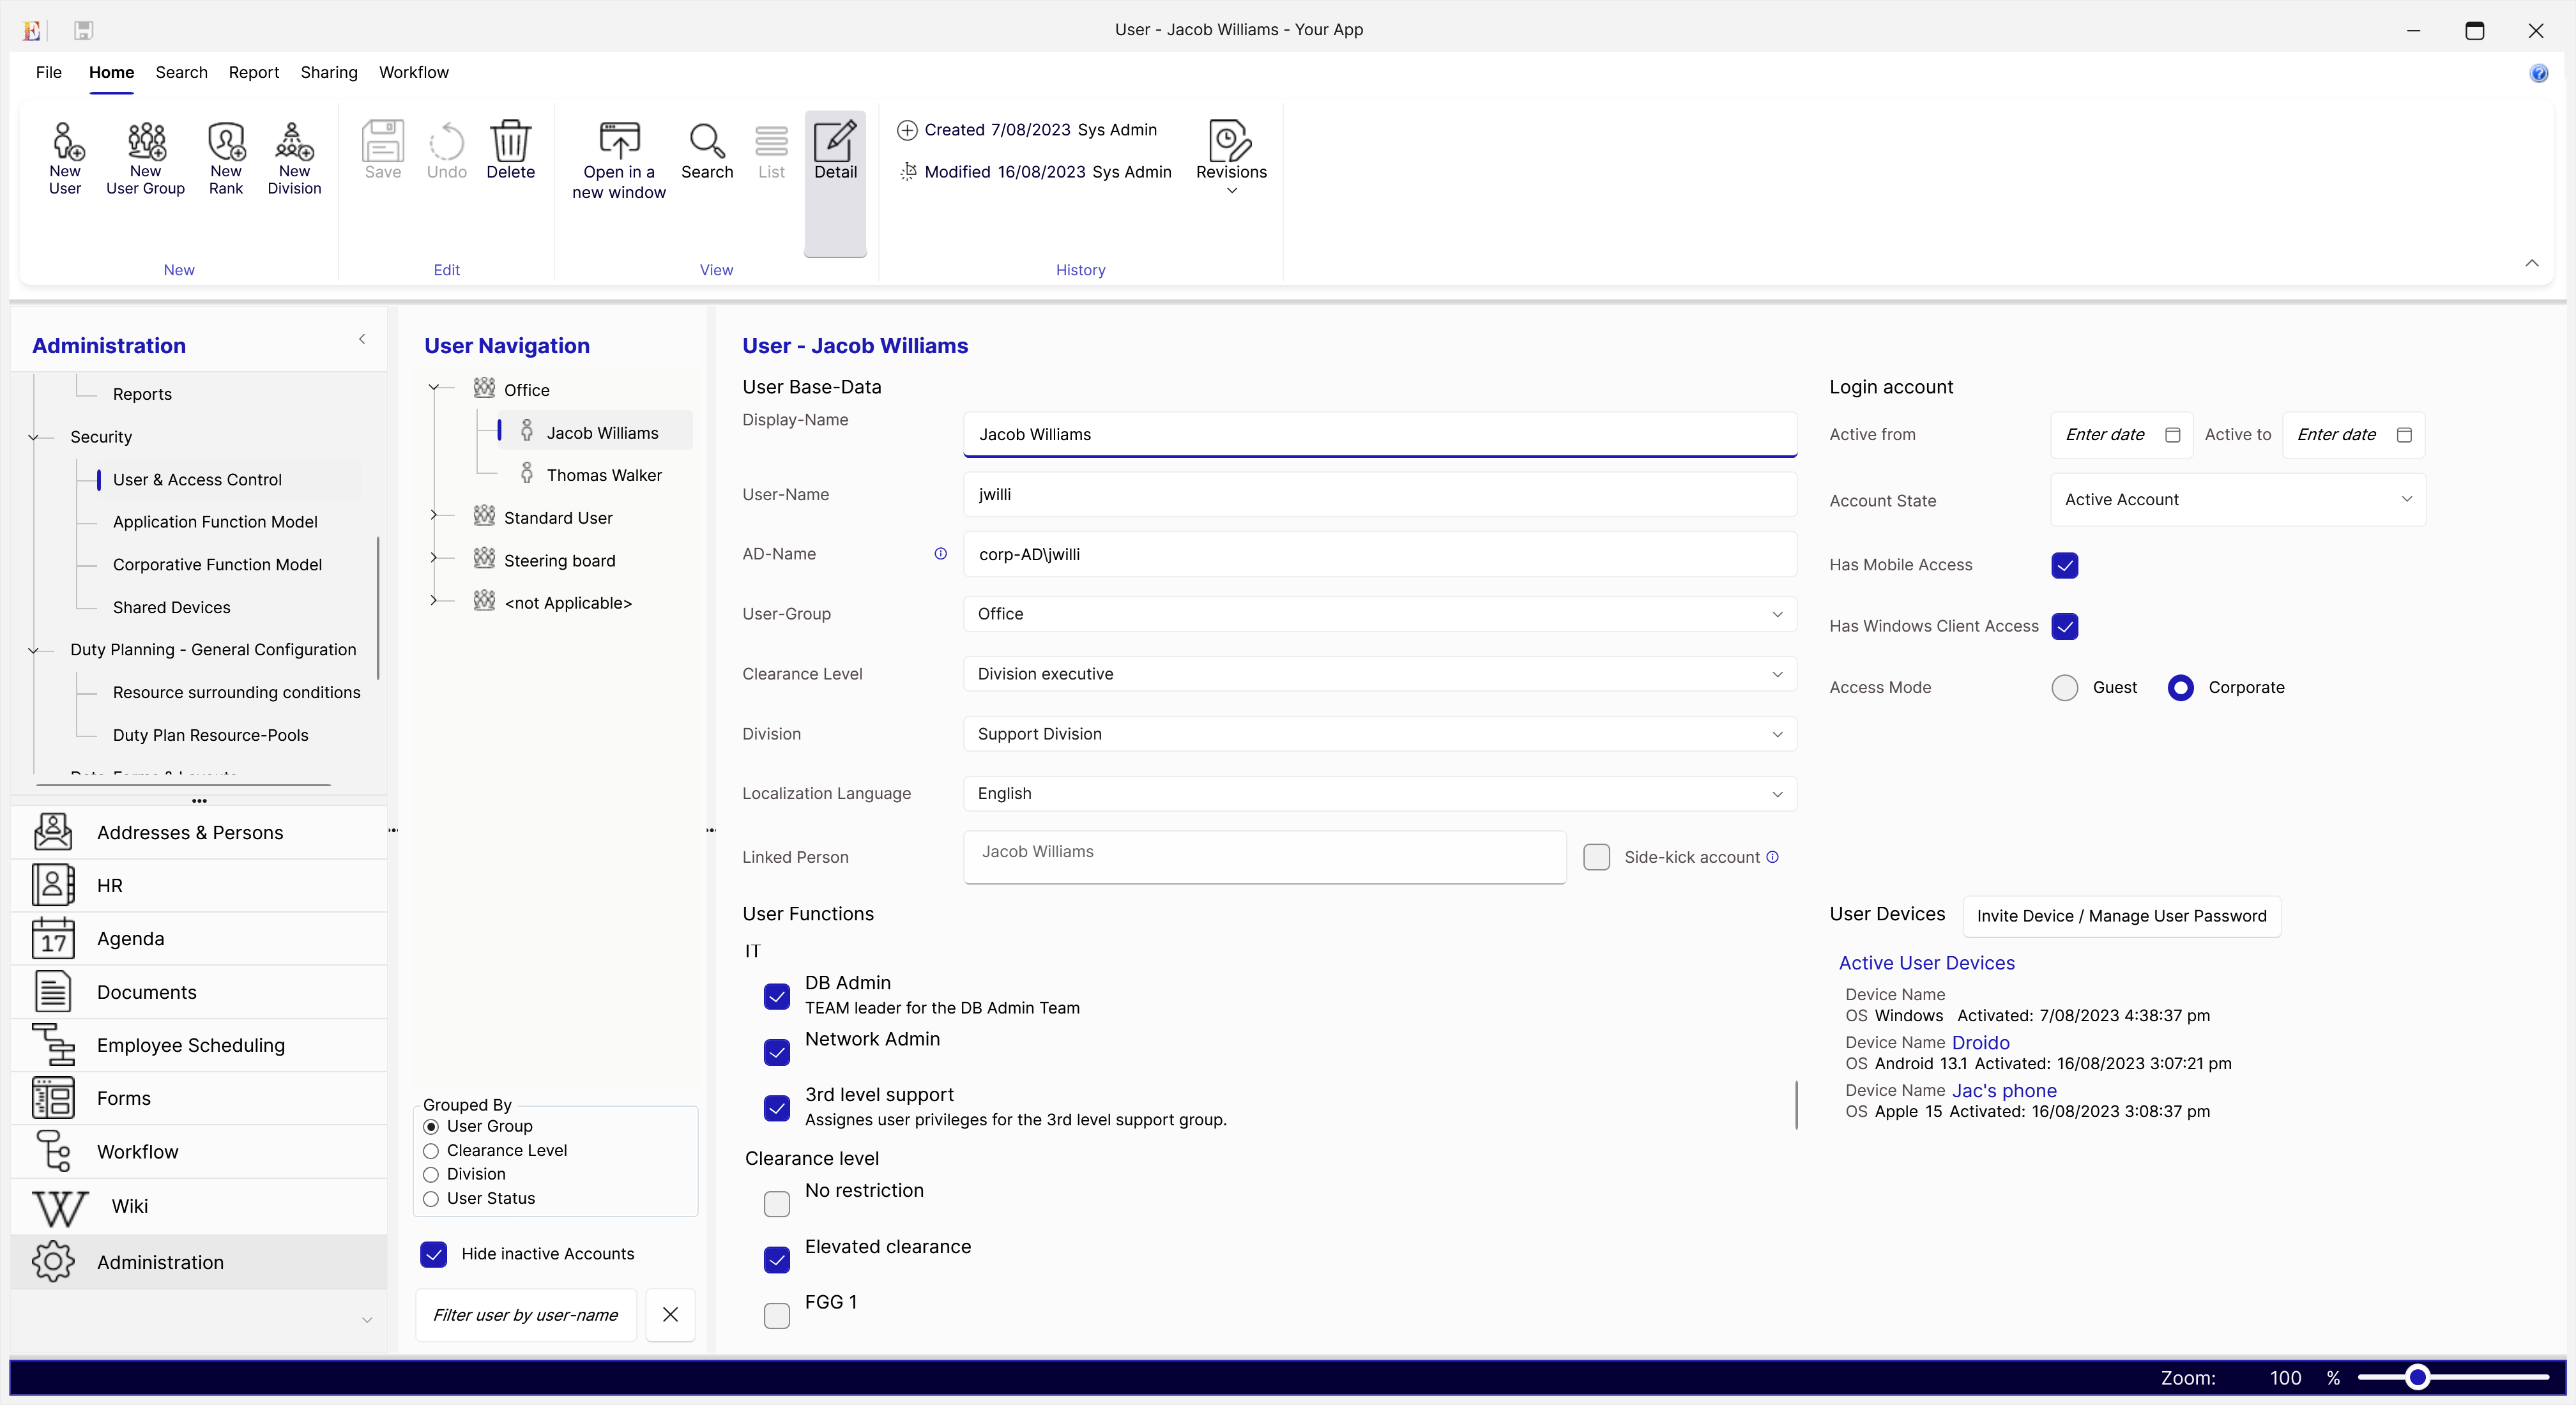Clear the user-name filter with X
The image size is (2576, 1405).
670,1314
